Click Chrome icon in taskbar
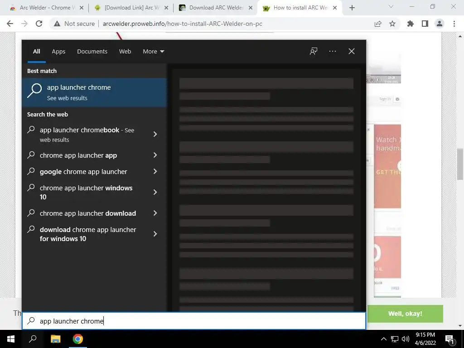This screenshot has height=348, width=464. [78, 339]
